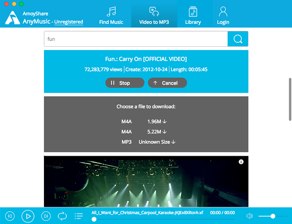Open the Find Music tab
292x224 pixels.
click(x=111, y=16)
